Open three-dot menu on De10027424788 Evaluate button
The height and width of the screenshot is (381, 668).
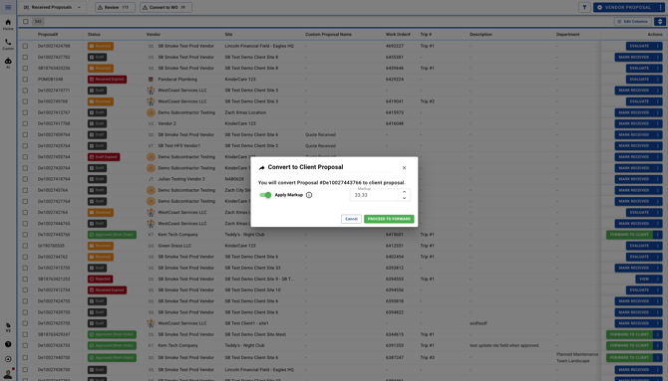(x=658, y=46)
